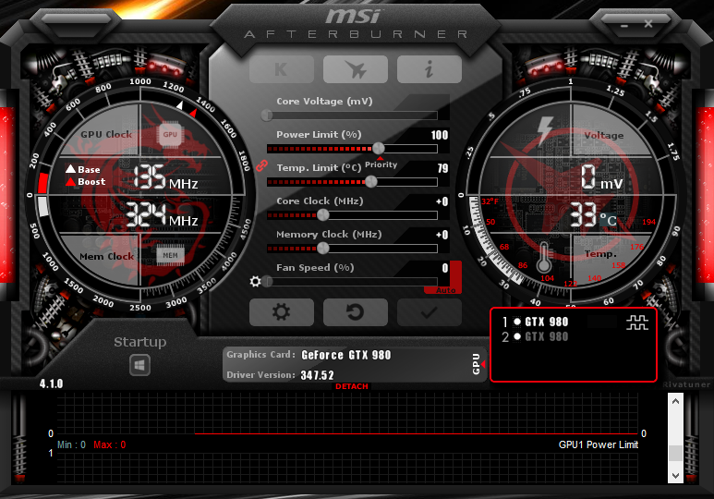Click the airplane overclocking scanner icon
The height and width of the screenshot is (499, 714).
pos(356,69)
